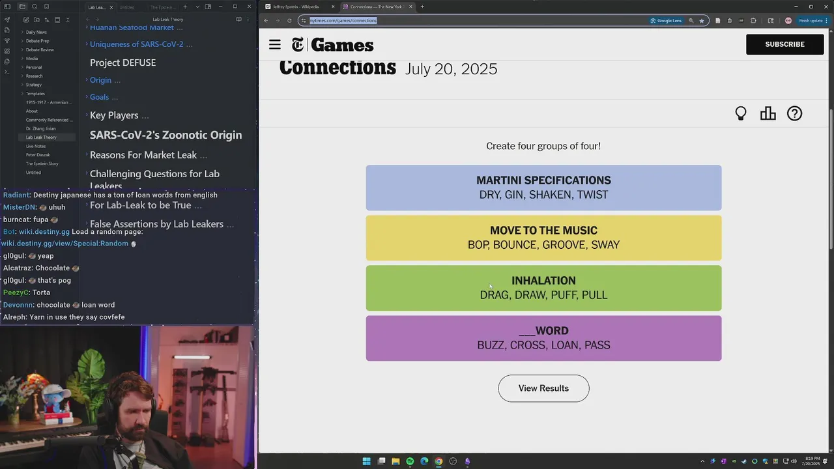Click the NYT Games logo
This screenshot has width=834, height=469.
pyautogui.click(x=332, y=45)
